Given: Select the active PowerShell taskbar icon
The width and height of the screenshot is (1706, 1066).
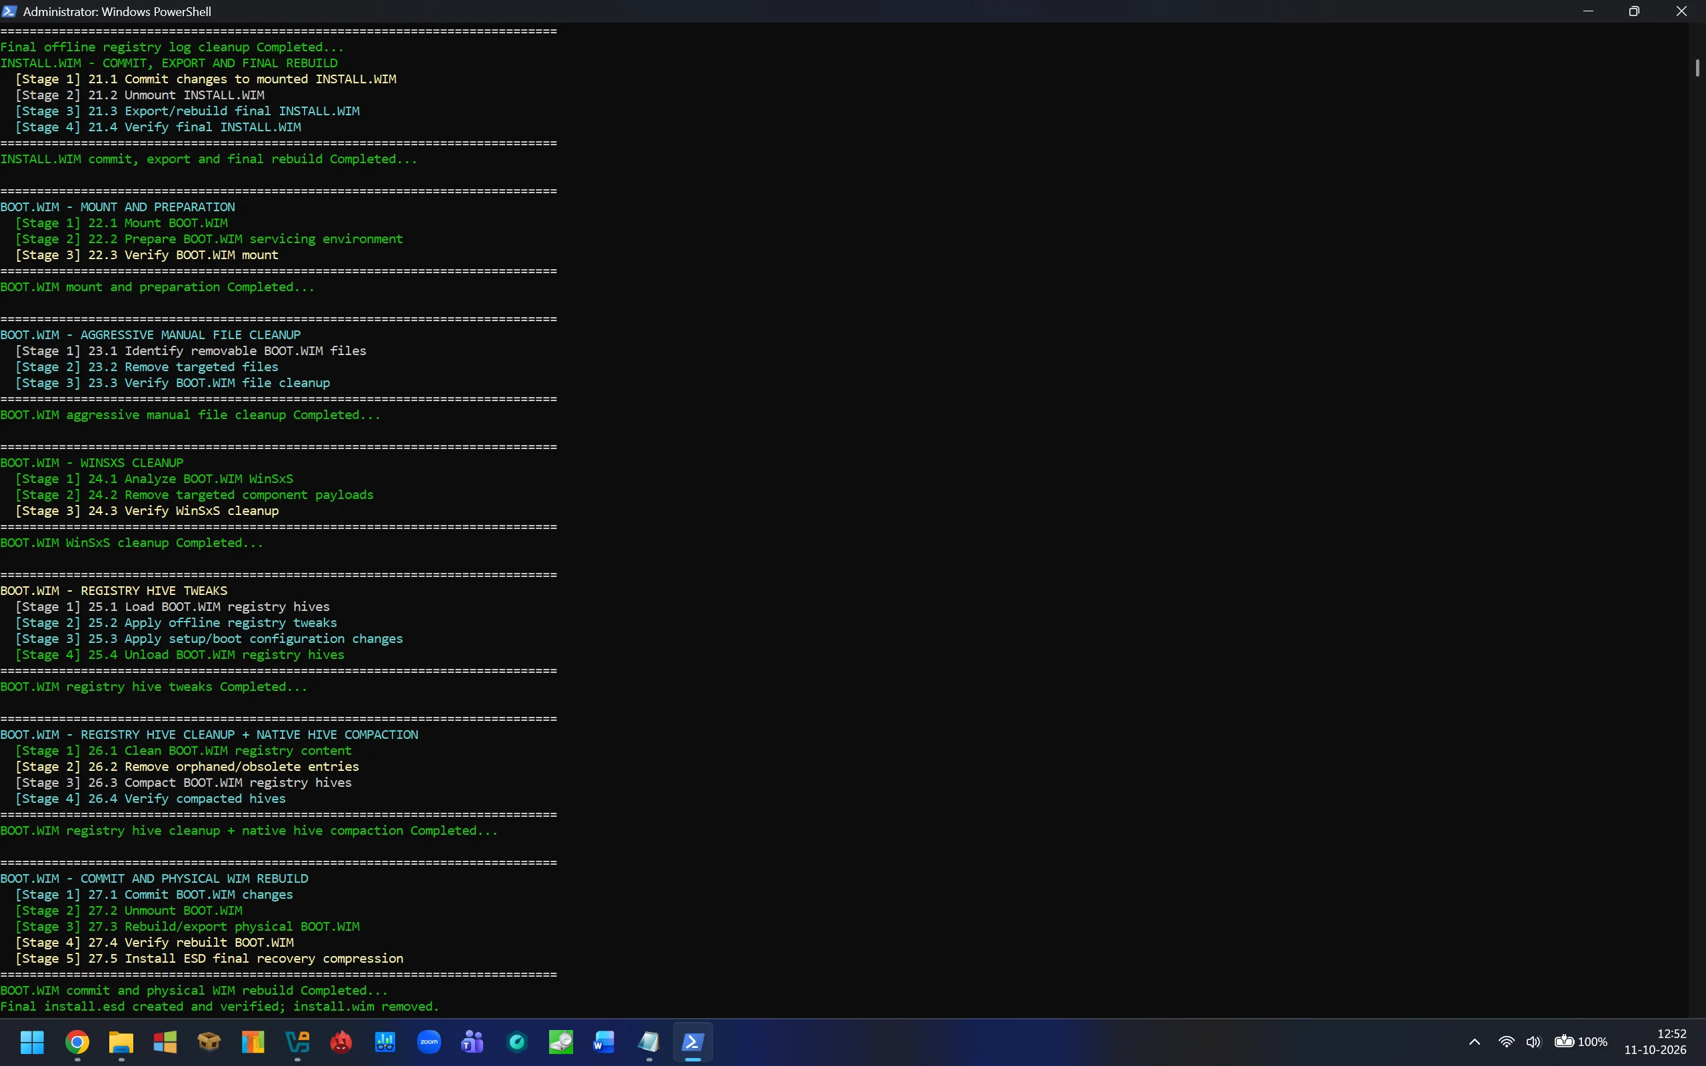Looking at the screenshot, I should click(x=693, y=1041).
